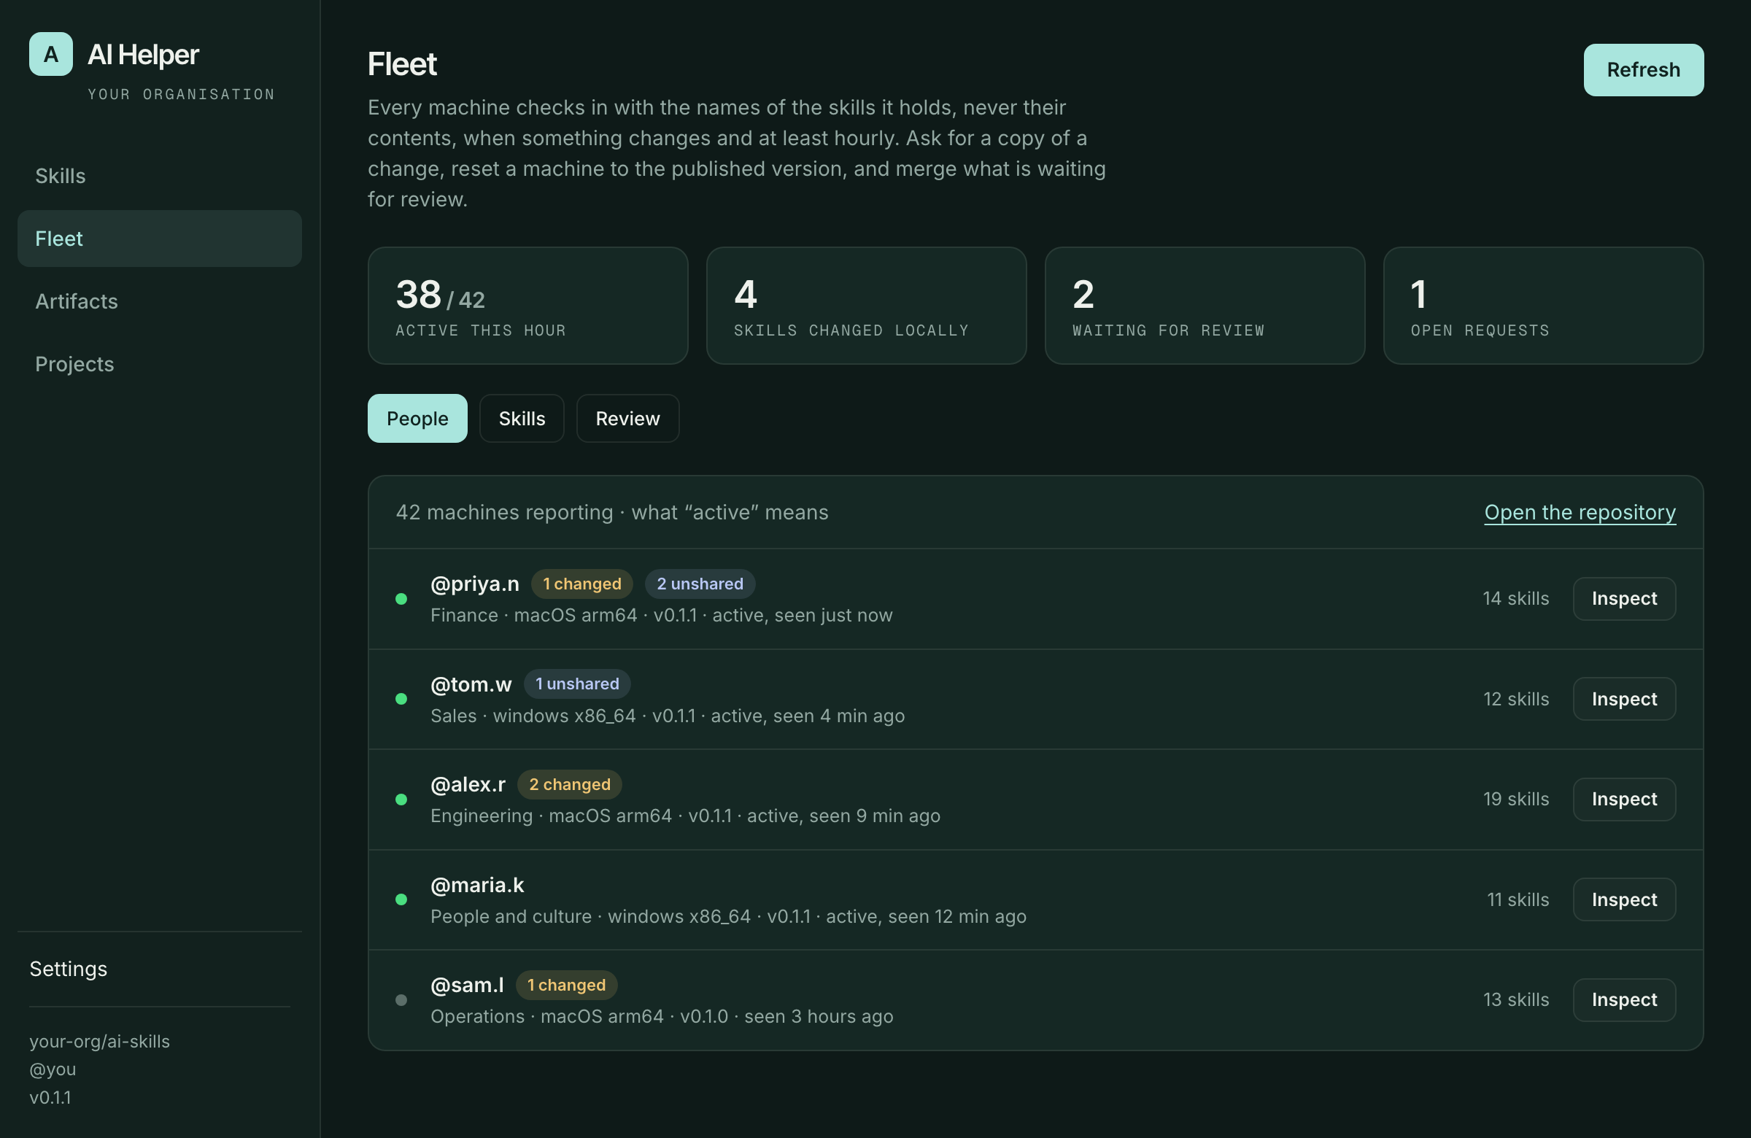Screen dimensions: 1751x1138
Task: Click the Open requests stat card
Action: click(1543, 305)
